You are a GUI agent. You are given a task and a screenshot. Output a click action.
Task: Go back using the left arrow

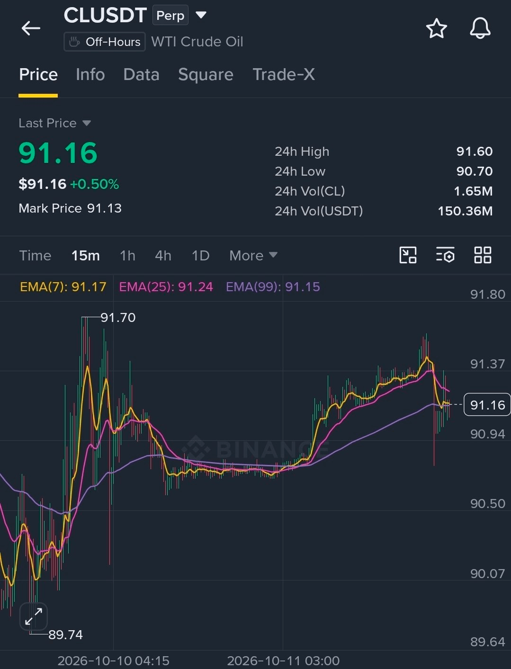[x=31, y=28]
